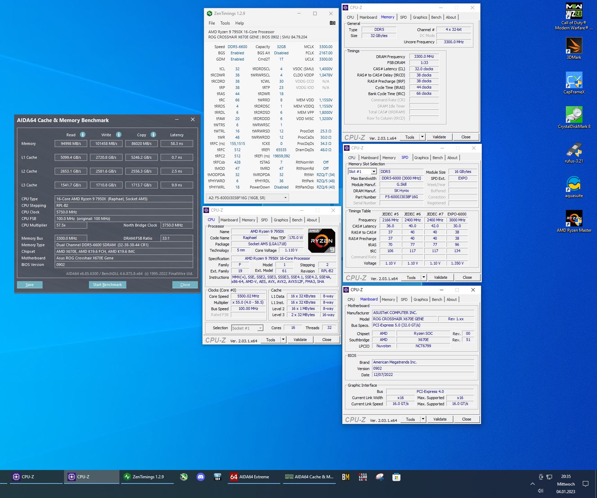Expand Tools arrow in CPU-Z Memory window

coord(422,137)
